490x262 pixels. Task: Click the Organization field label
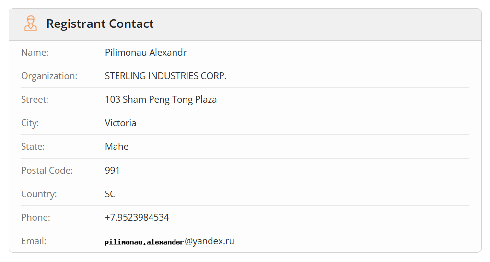coord(49,76)
